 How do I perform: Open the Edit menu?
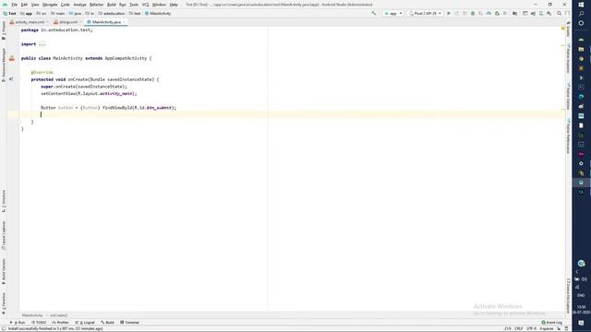pos(24,5)
